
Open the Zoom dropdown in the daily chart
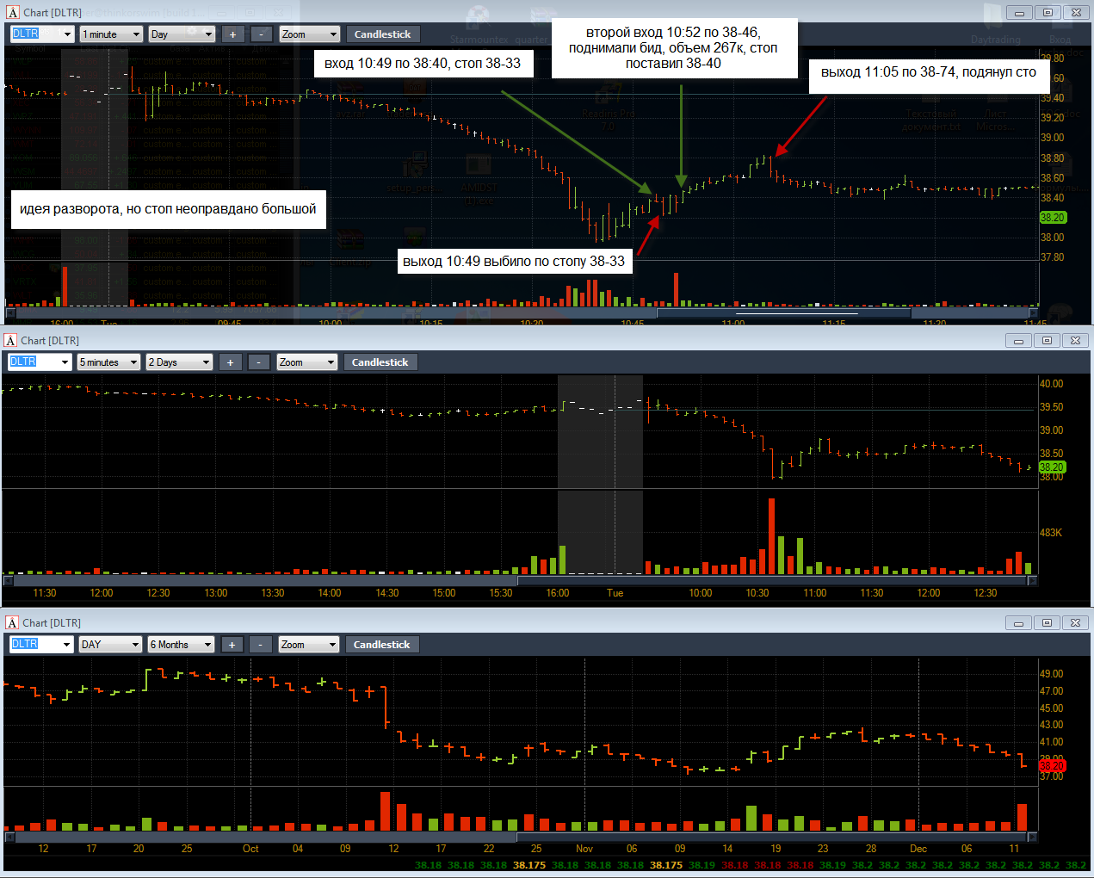click(309, 645)
